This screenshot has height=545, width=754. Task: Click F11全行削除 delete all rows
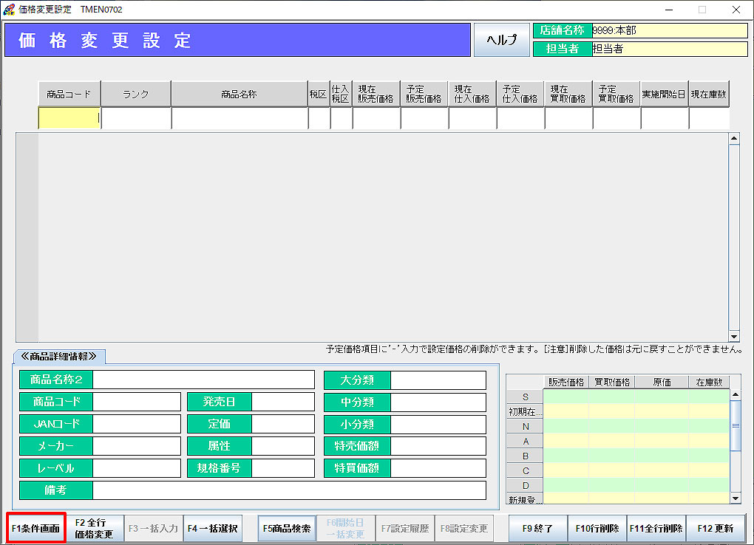(656, 529)
